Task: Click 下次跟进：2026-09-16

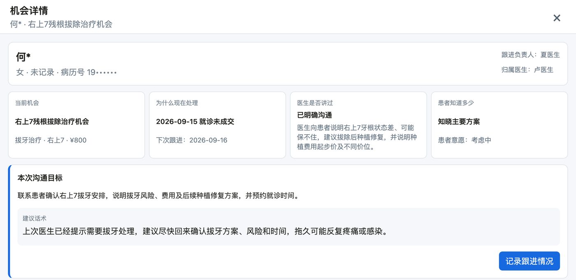Action: coord(192,140)
